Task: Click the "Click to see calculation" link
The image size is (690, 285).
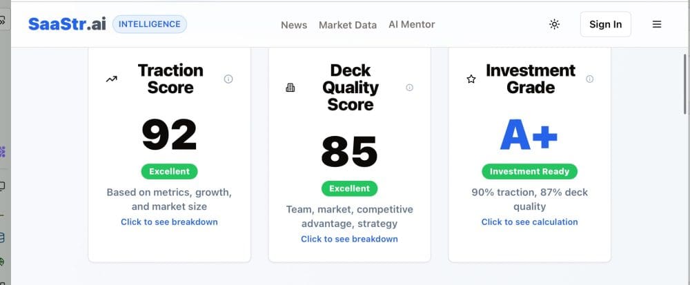Action: 529,222
